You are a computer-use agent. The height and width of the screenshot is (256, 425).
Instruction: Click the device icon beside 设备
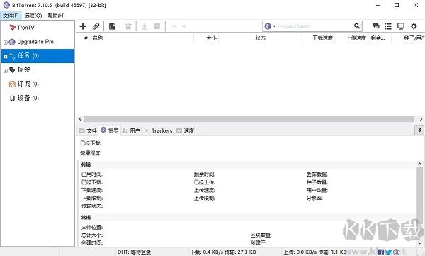(x=12, y=99)
